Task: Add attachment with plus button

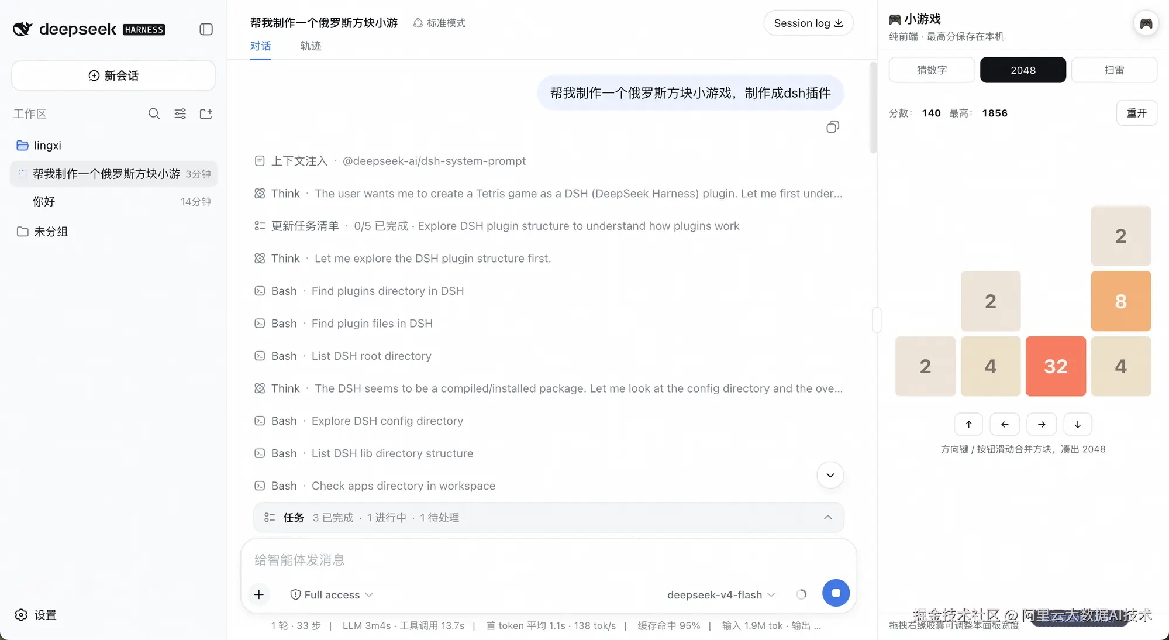Action: [259, 594]
